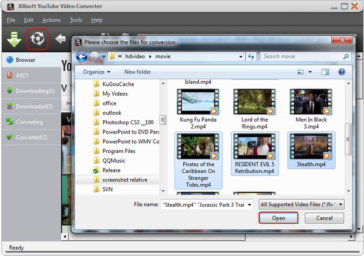Toggle the preview pane icon
364x256 pixels.
tap(325, 72)
